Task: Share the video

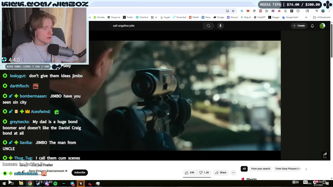Action: pos(221,172)
